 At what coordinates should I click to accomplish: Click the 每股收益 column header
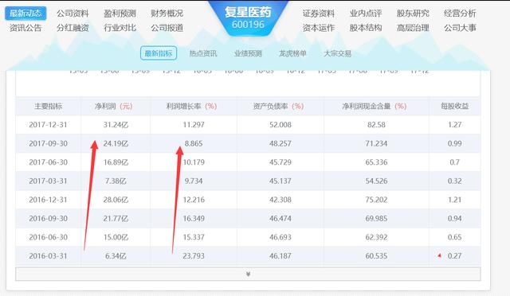pos(455,106)
